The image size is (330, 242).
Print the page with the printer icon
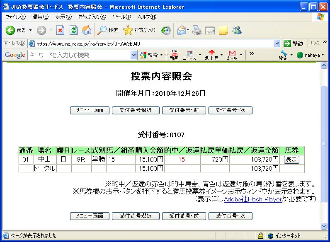coord(197,30)
